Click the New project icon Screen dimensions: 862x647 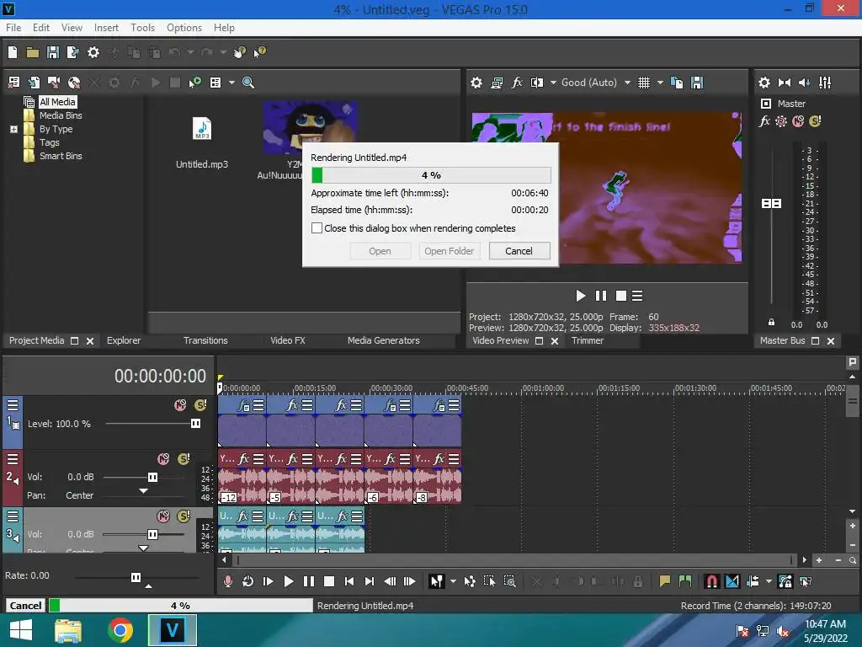(x=13, y=52)
